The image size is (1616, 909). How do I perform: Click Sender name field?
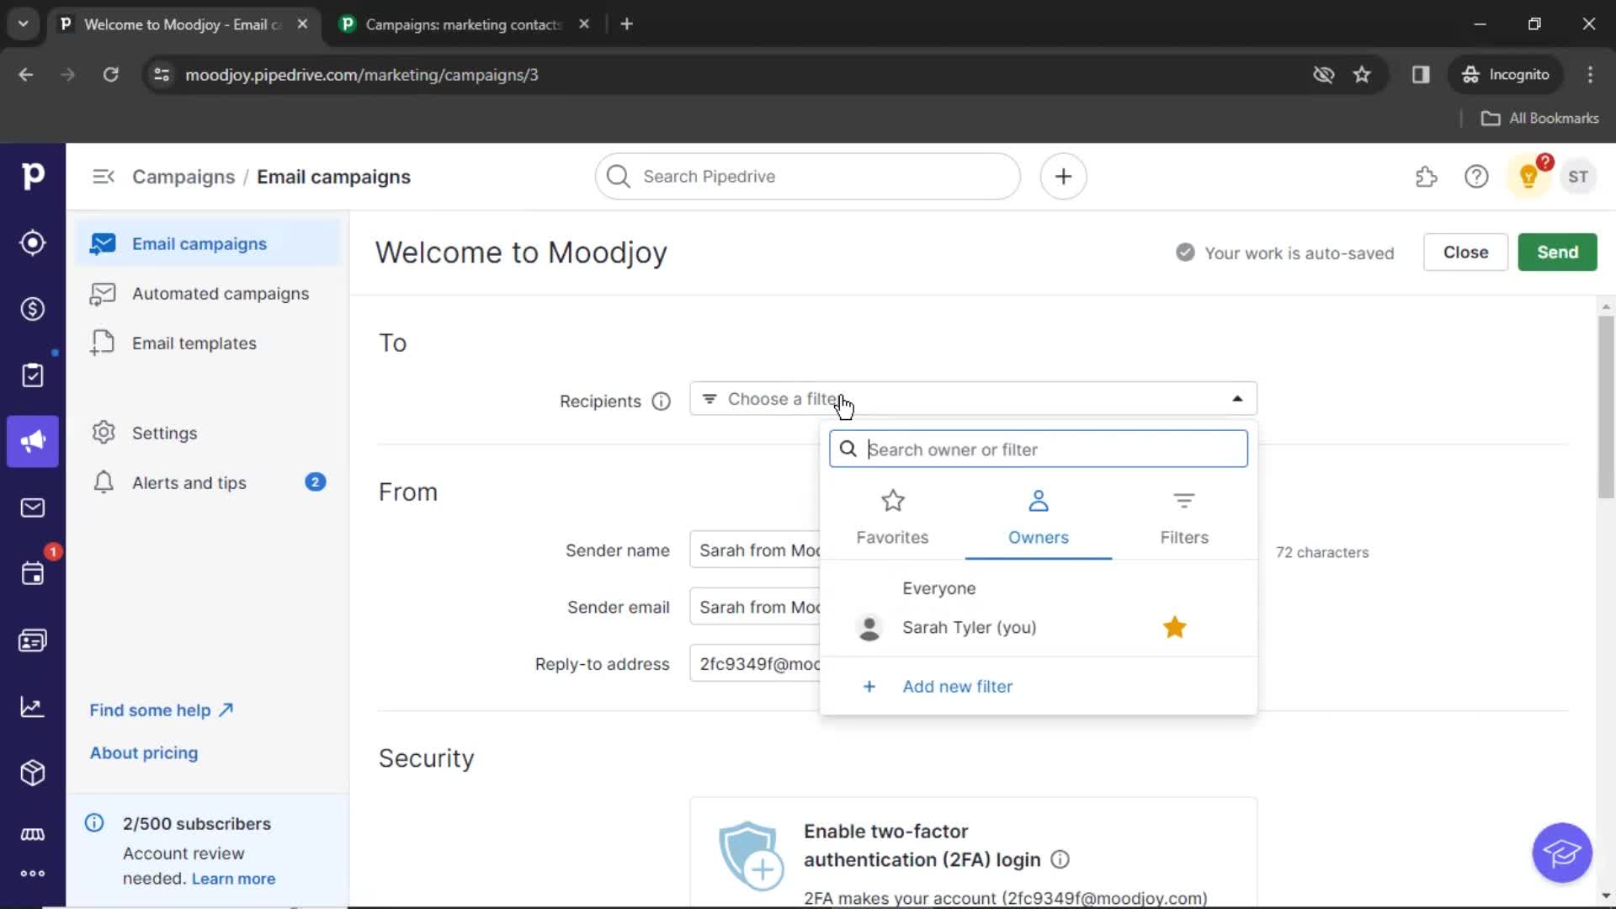coord(755,550)
